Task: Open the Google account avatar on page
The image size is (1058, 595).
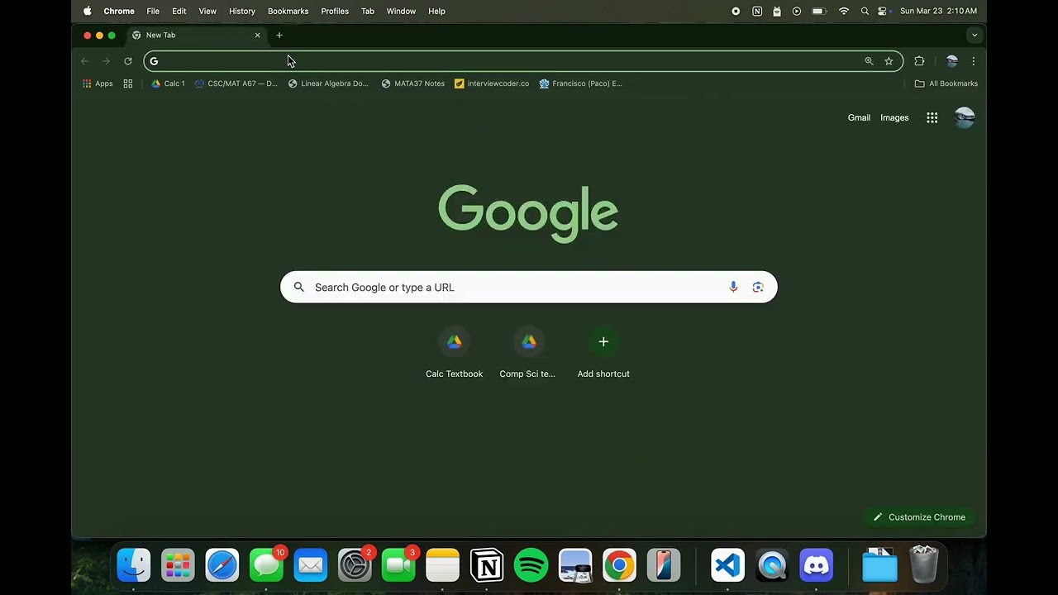Action: pyautogui.click(x=965, y=117)
